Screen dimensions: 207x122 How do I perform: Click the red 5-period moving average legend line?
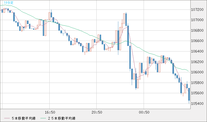coord(7,118)
